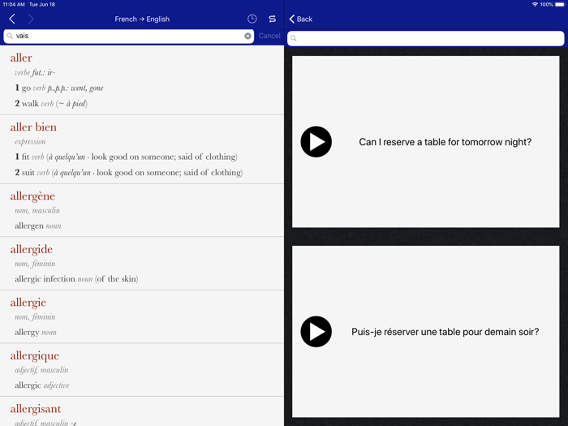Tap the battery indicator in status bar
The image size is (568, 426).
point(559,4)
